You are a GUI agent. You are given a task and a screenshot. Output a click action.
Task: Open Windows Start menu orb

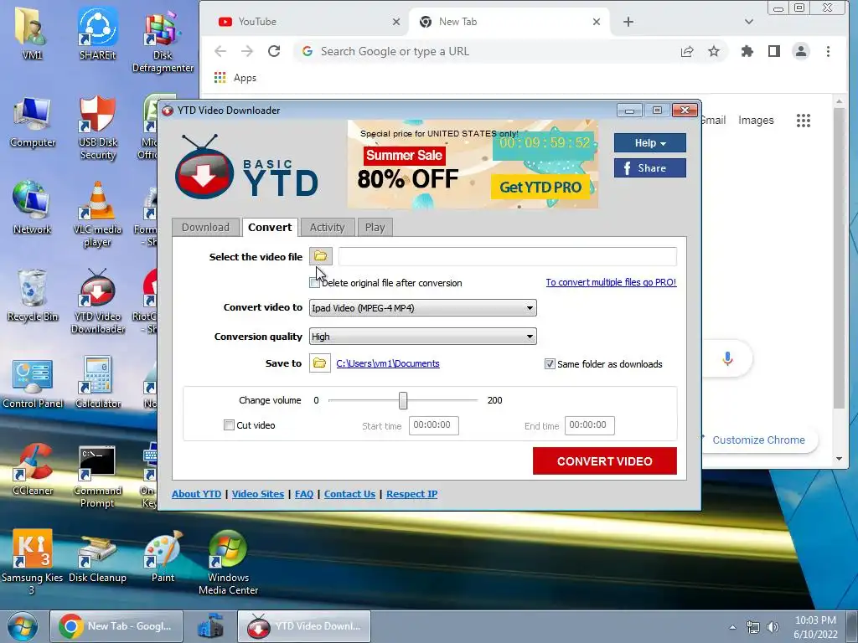[22, 626]
